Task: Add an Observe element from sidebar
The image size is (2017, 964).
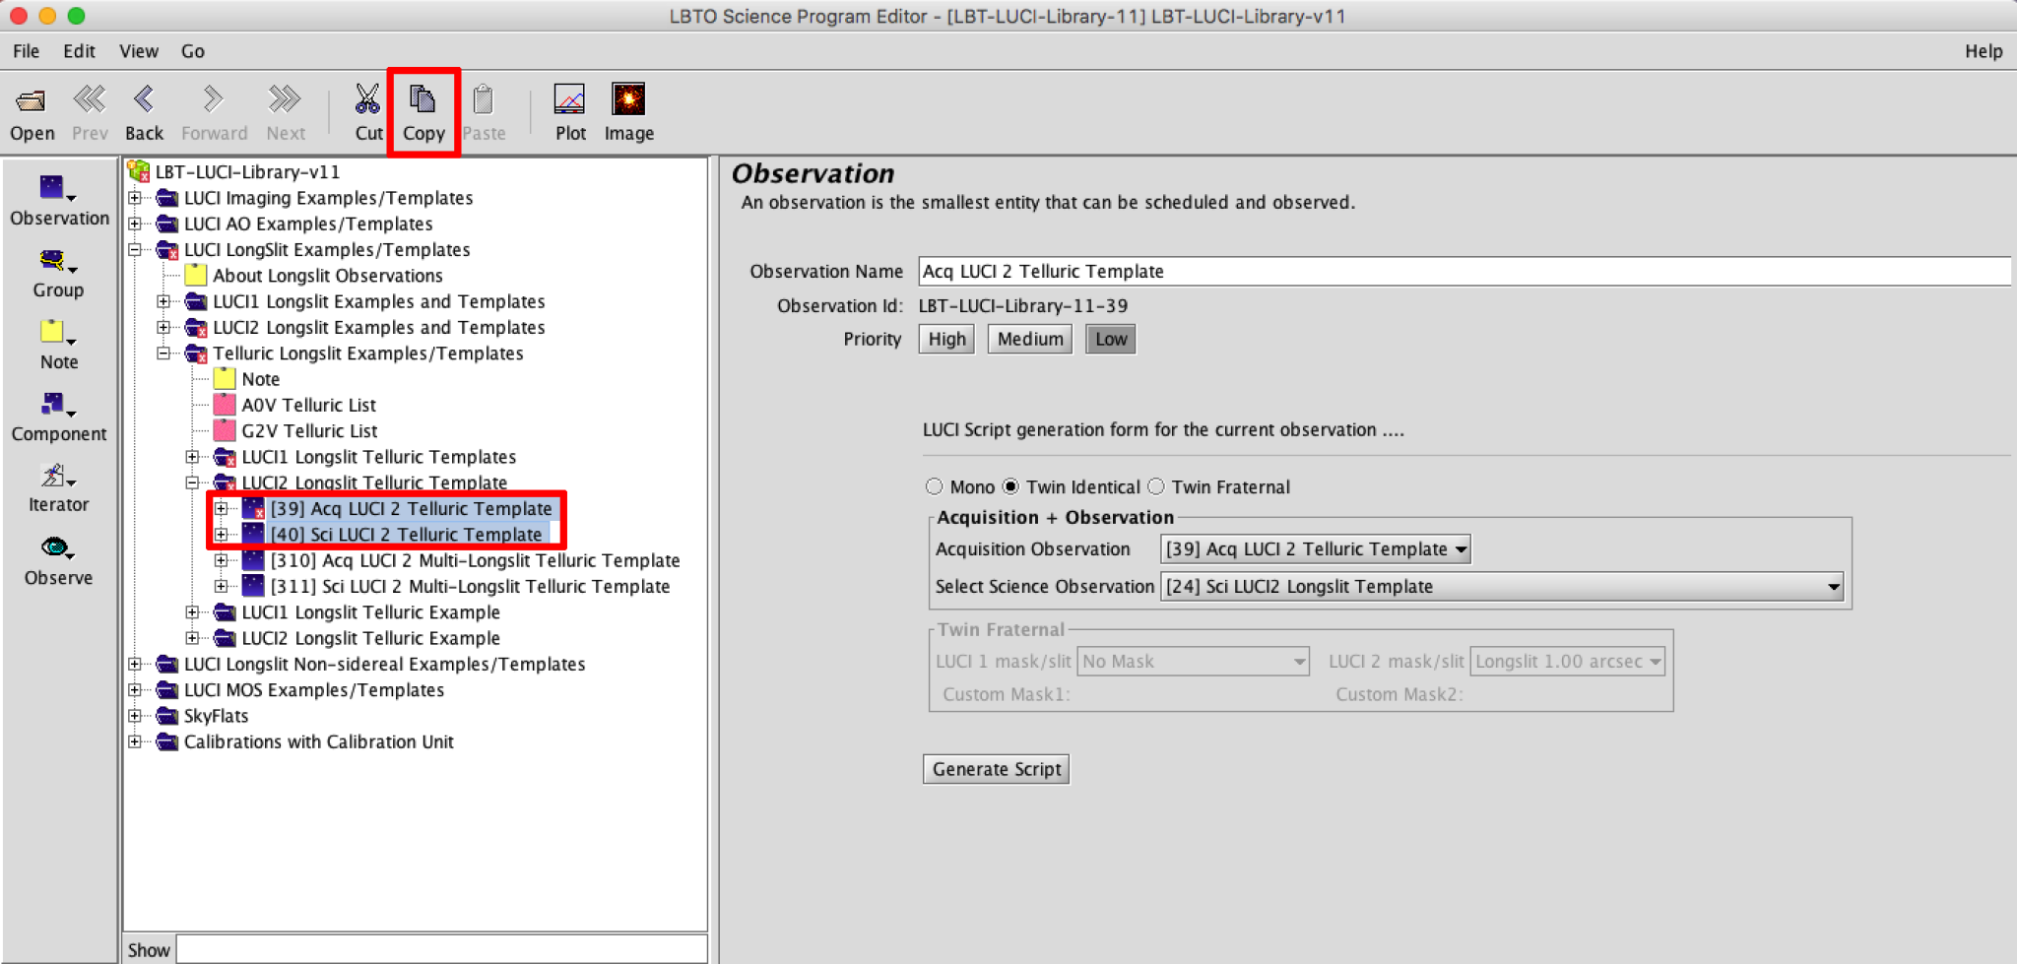Action: [58, 561]
